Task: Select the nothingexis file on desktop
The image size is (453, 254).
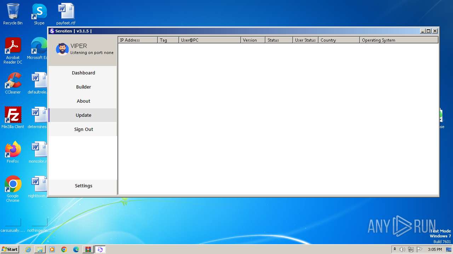Action: coord(39,224)
